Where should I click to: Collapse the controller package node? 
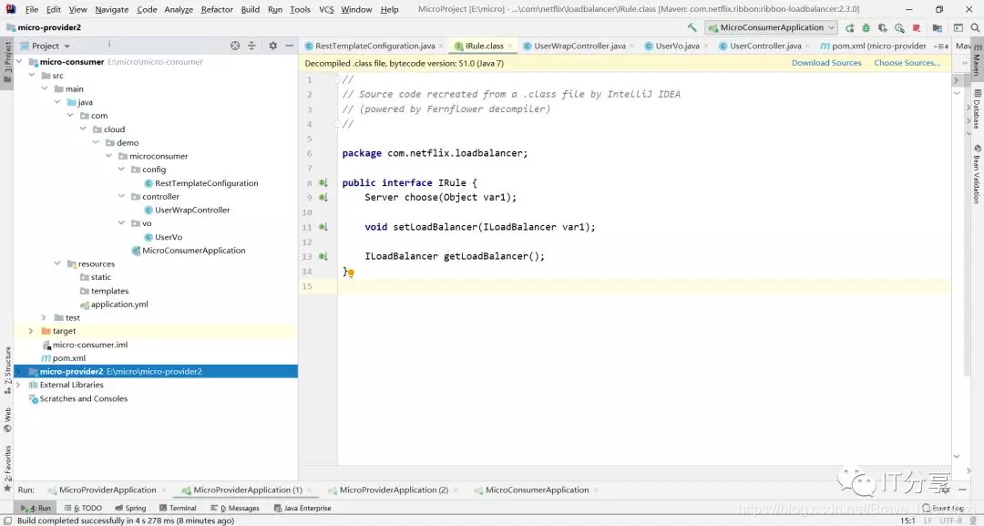click(122, 197)
